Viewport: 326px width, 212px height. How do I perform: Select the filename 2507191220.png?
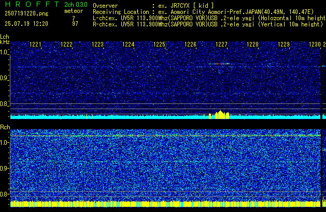click(x=26, y=13)
